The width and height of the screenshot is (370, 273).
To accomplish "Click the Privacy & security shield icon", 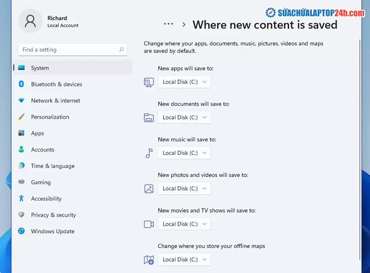I will pyautogui.click(x=21, y=215).
